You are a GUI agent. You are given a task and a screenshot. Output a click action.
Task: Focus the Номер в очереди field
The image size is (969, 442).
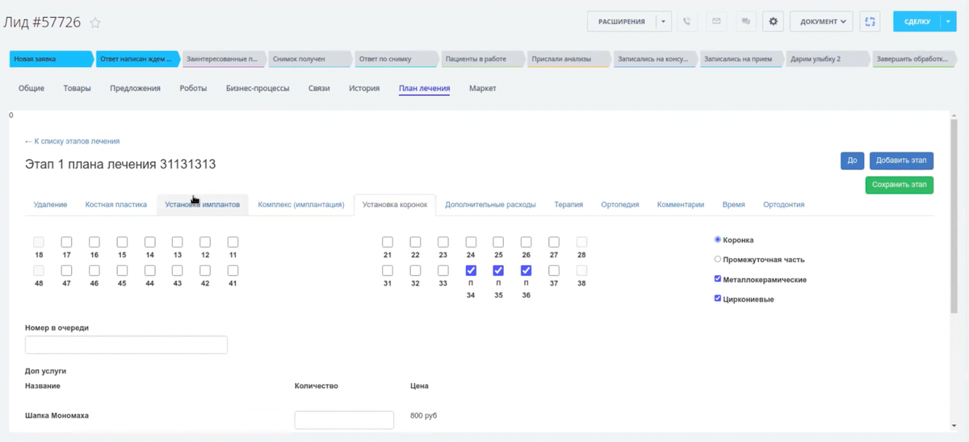click(x=126, y=345)
